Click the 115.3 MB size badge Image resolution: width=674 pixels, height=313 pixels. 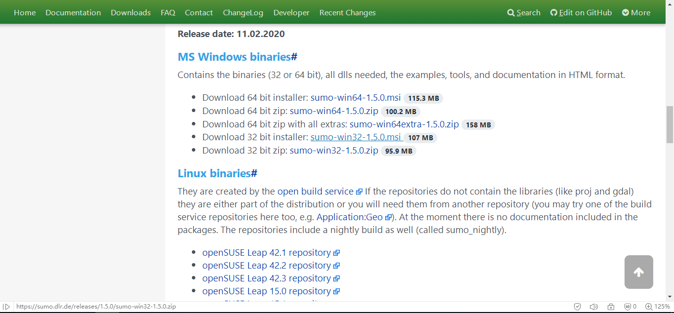[x=423, y=98]
